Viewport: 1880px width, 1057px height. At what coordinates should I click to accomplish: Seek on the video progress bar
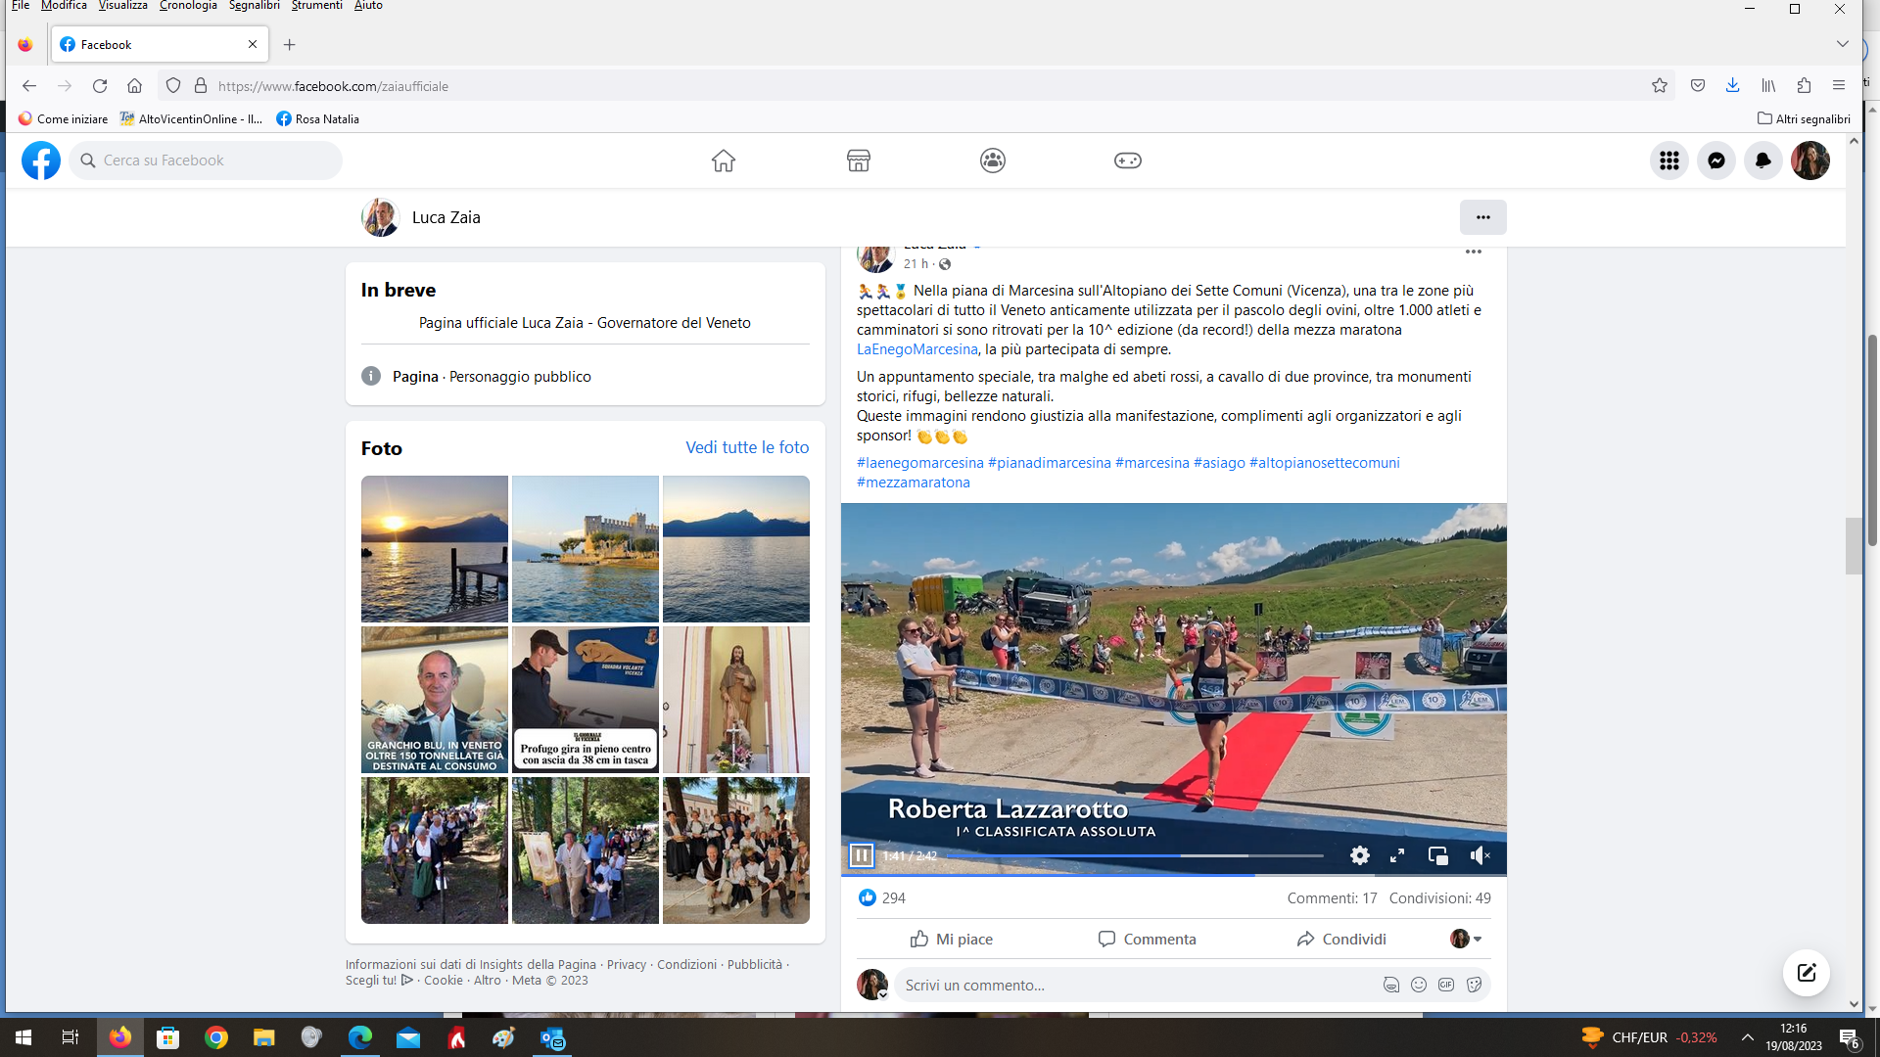pyautogui.click(x=1134, y=856)
